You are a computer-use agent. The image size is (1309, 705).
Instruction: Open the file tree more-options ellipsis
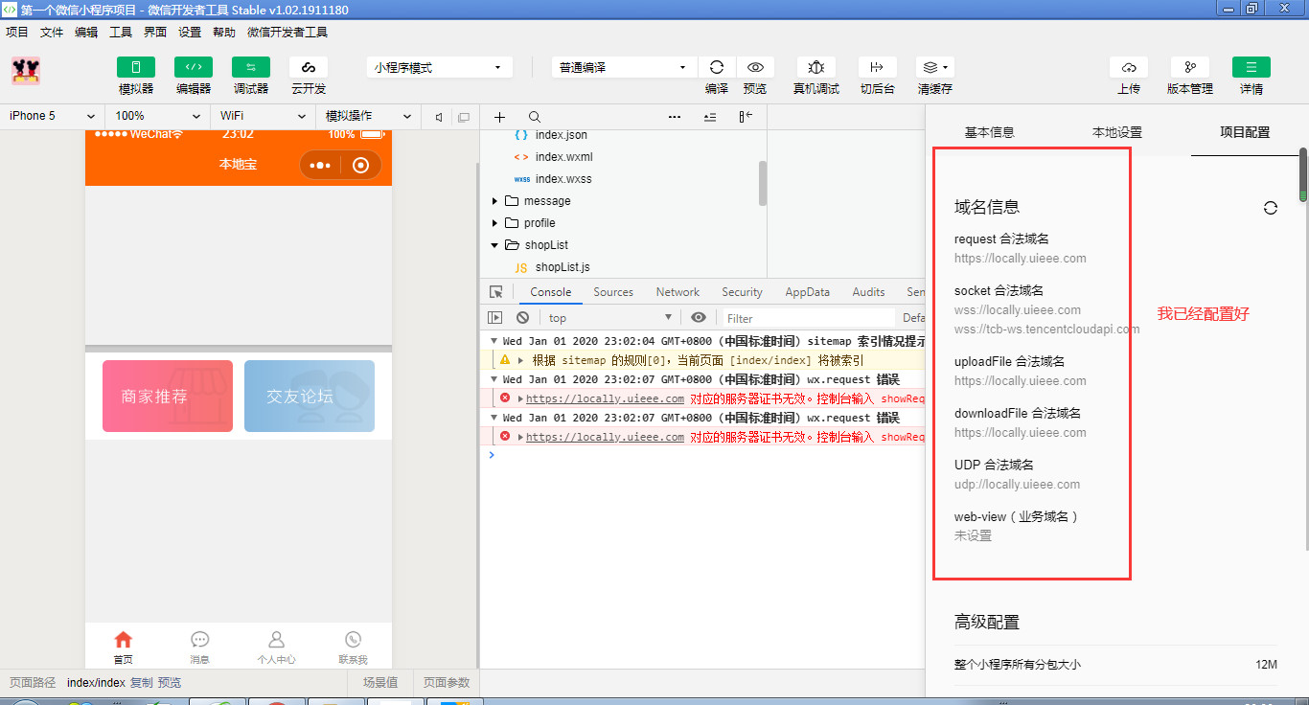click(x=675, y=117)
